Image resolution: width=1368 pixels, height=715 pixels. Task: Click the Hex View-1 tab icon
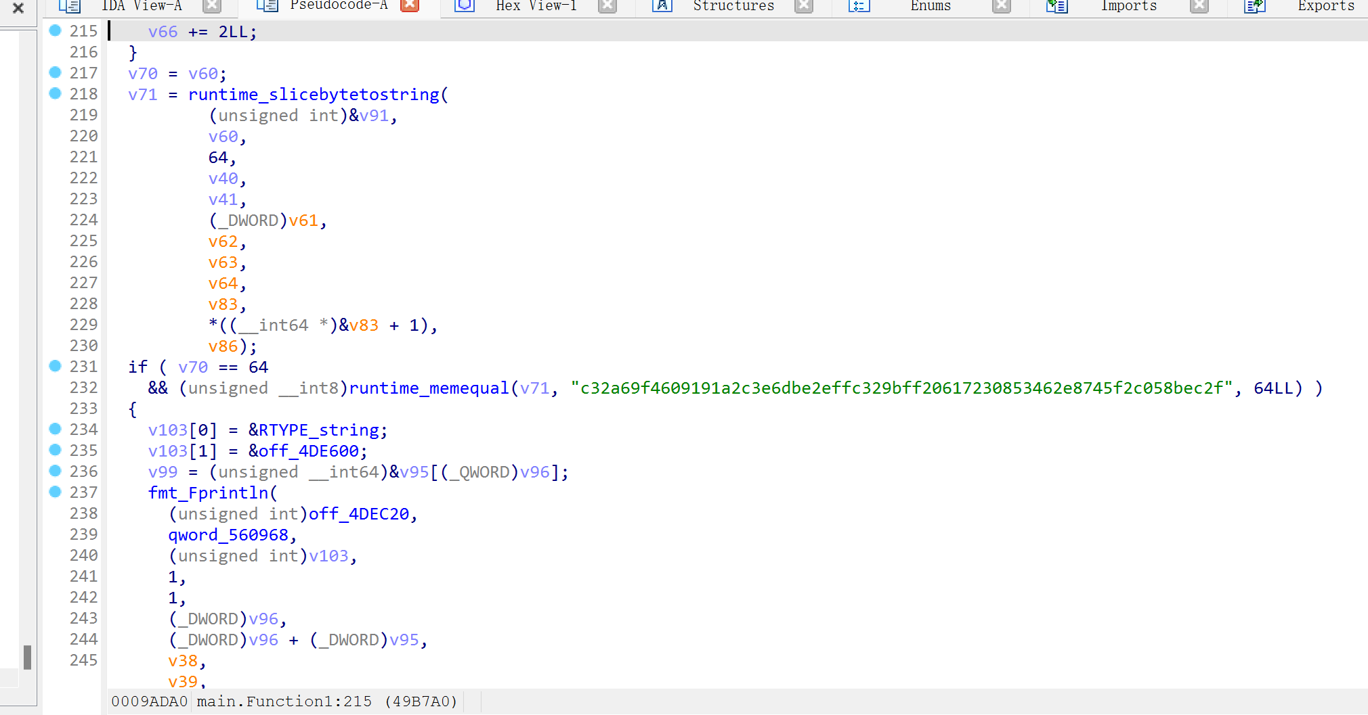pyautogui.click(x=465, y=5)
